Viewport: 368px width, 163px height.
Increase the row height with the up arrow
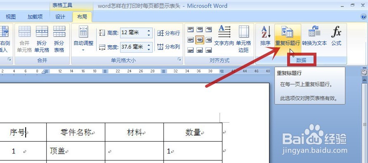coord(149,31)
